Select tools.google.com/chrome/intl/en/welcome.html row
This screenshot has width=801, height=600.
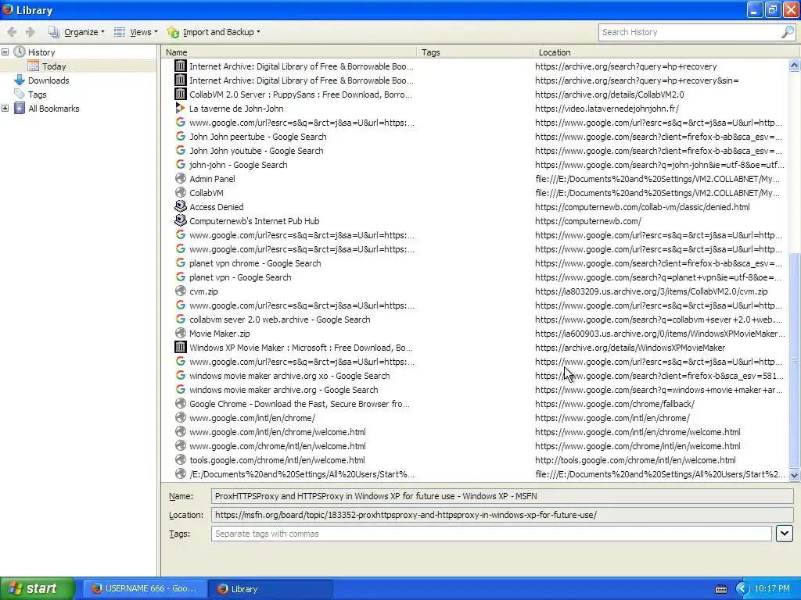[475, 459]
